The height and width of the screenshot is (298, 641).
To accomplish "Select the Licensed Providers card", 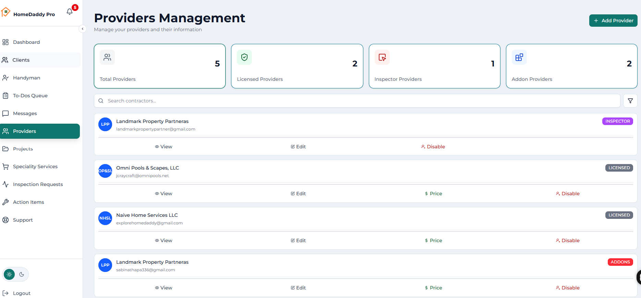I will [x=297, y=66].
